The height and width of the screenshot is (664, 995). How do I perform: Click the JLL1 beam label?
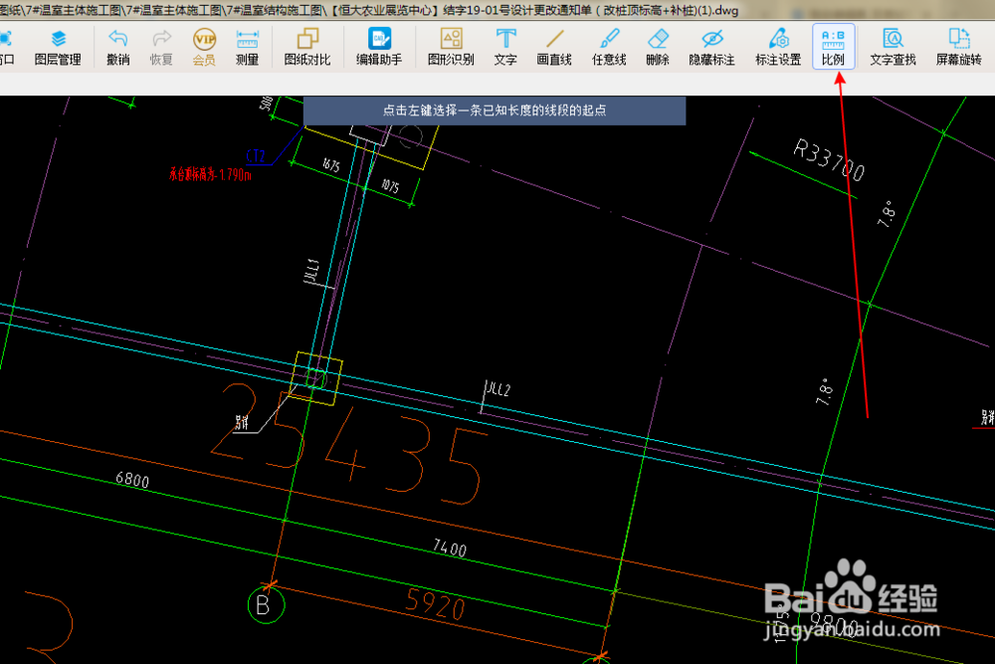311,271
